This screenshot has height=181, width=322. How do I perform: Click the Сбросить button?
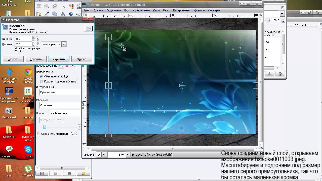pyautogui.click(x=36, y=59)
